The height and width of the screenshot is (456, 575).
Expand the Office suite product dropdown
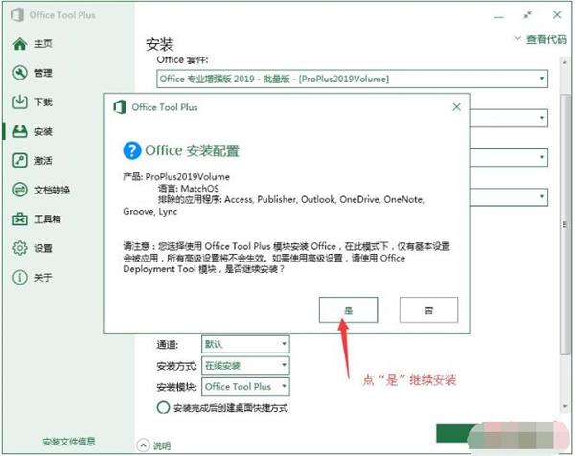541,78
